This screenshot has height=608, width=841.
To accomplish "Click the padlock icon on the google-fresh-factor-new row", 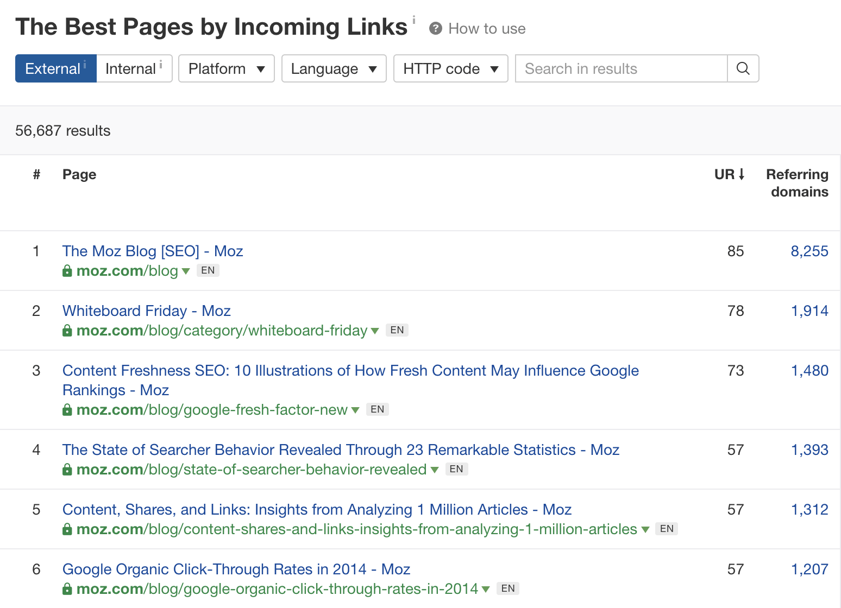I will 67,410.
